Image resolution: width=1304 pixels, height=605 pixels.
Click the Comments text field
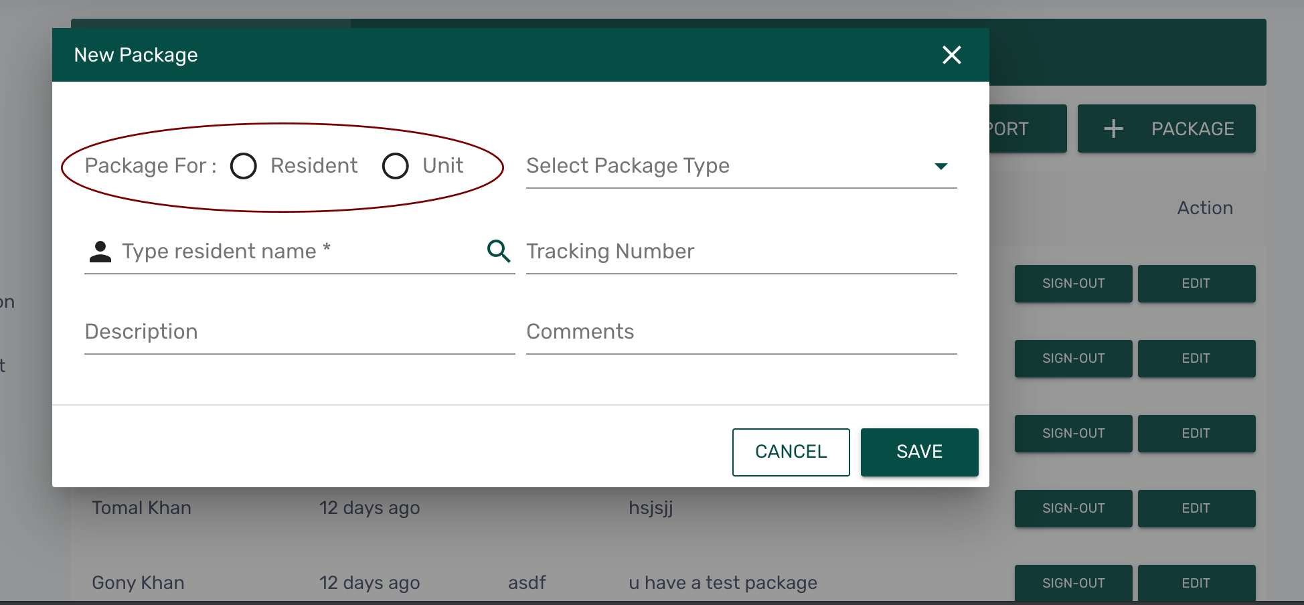[x=741, y=332]
